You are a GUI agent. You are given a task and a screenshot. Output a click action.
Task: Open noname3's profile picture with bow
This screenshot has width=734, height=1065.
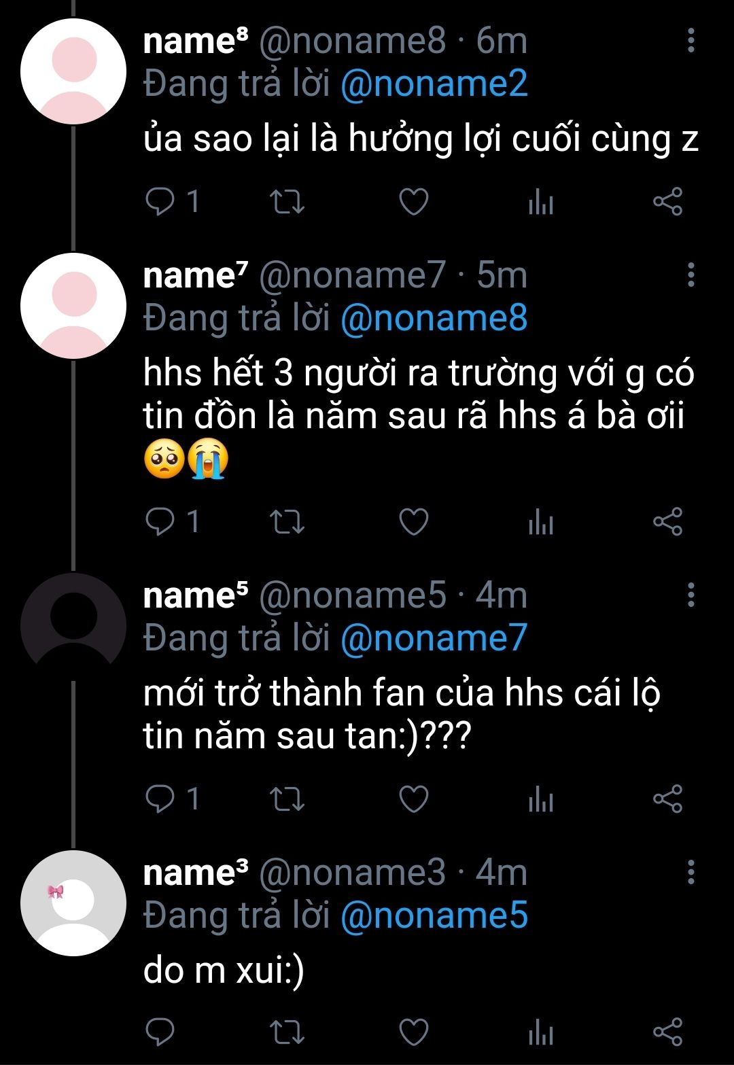(73, 903)
